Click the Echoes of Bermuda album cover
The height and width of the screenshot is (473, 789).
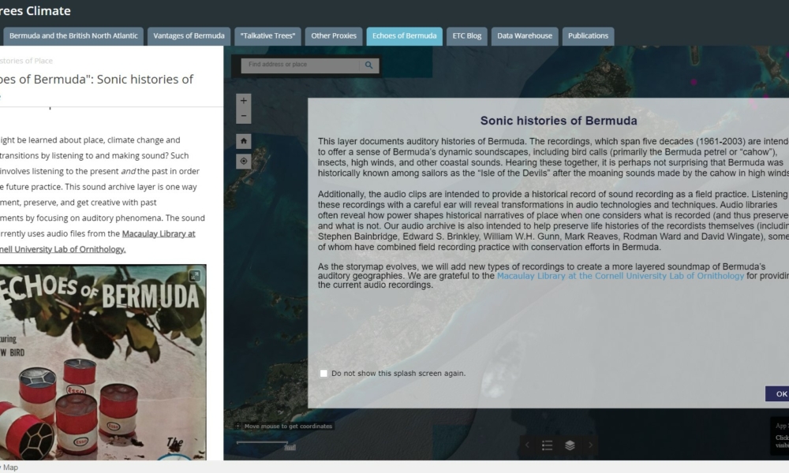(103, 363)
